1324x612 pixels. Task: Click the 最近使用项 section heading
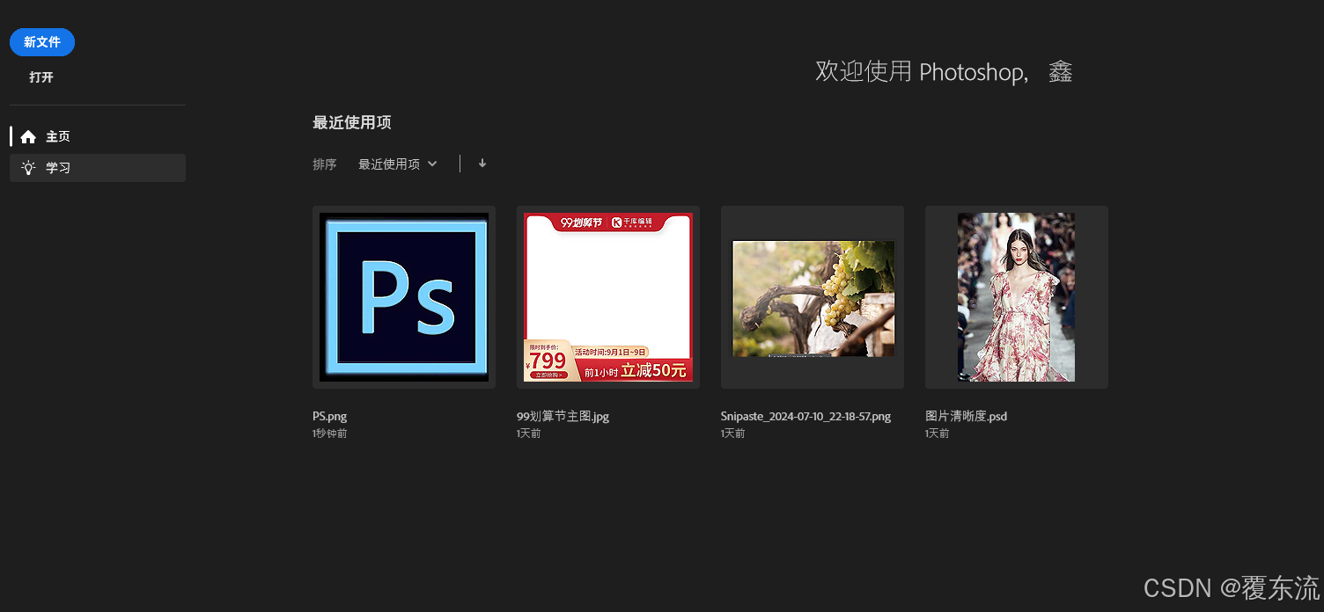pos(352,123)
